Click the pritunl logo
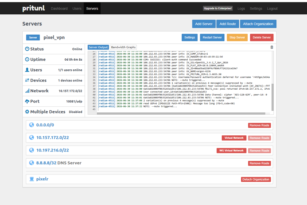The width and height of the screenshot is (307, 205). (x=34, y=8)
